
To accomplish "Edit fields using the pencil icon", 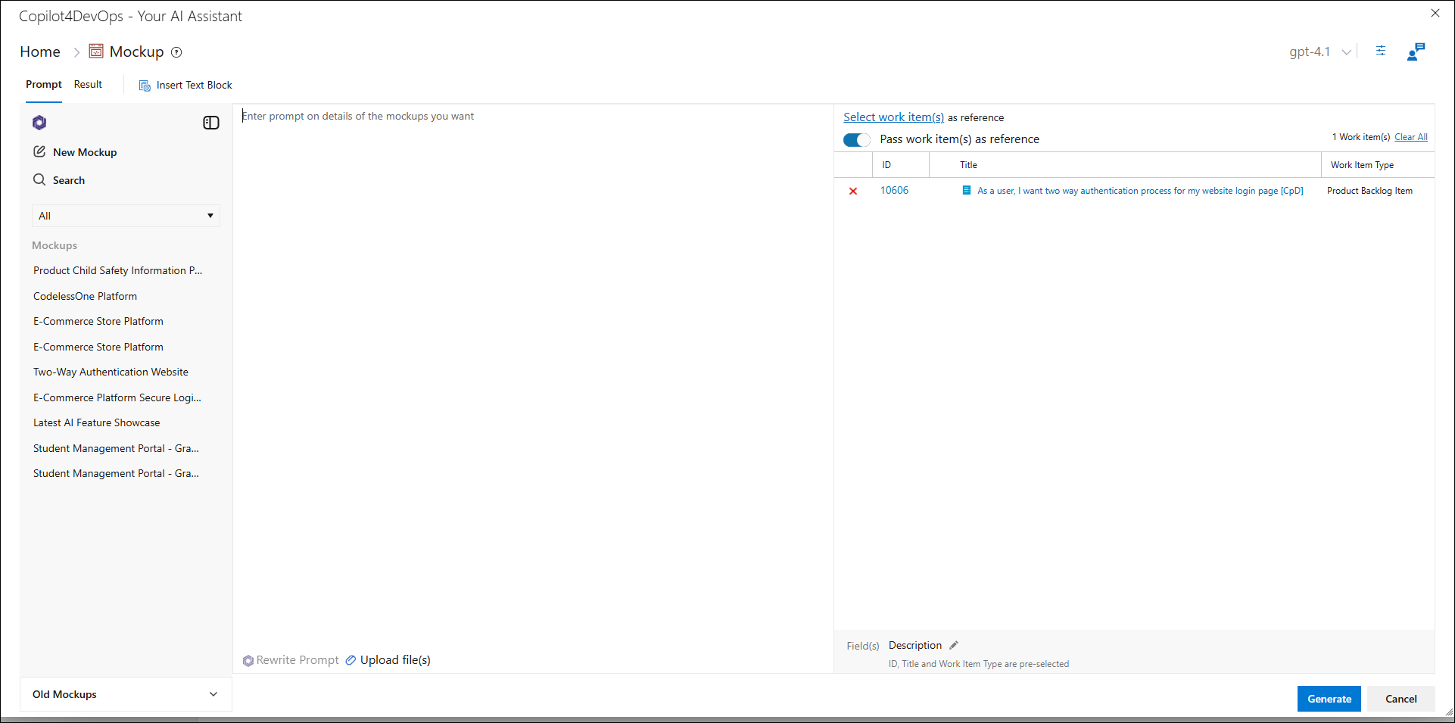I will [x=954, y=646].
